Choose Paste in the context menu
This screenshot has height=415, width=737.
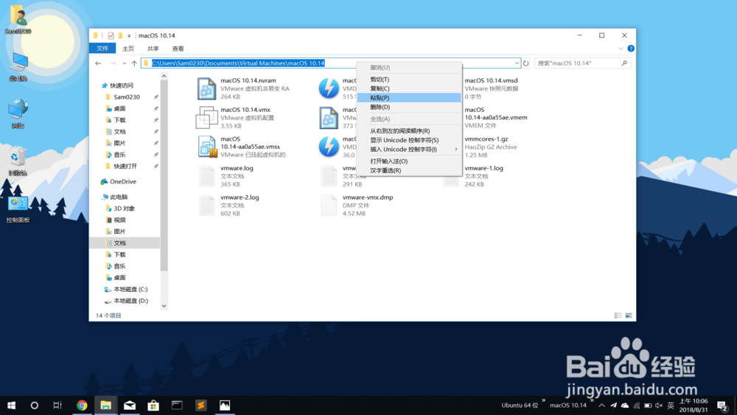(409, 98)
